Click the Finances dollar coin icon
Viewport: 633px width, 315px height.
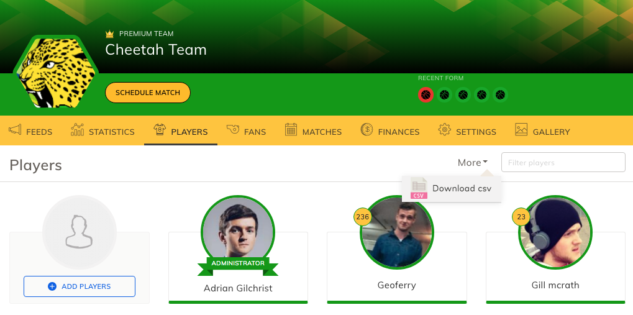point(367,130)
